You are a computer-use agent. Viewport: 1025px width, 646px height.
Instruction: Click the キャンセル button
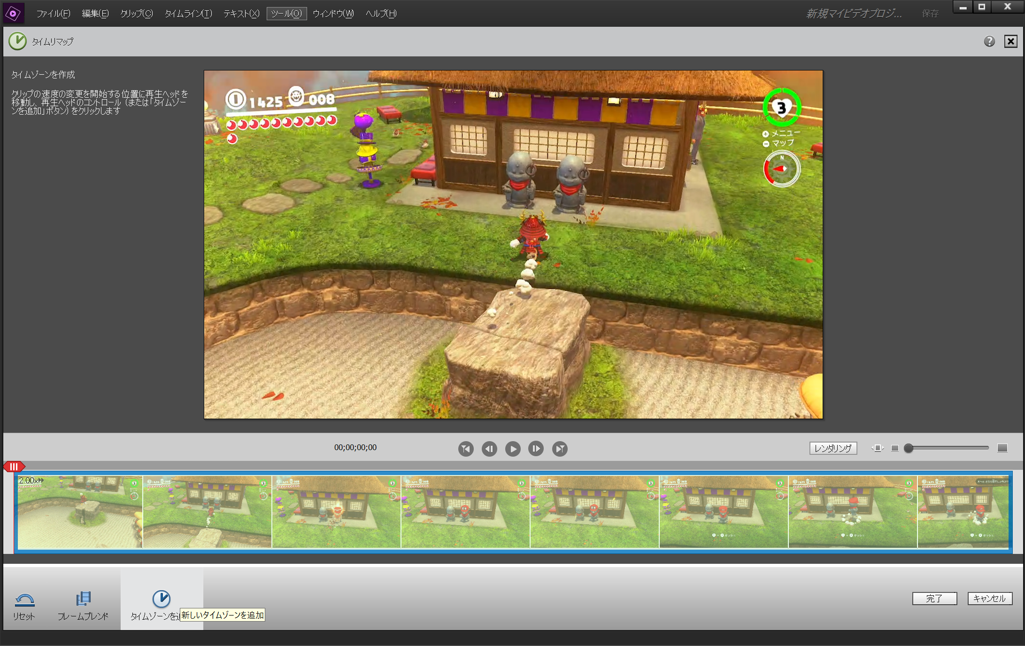click(x=989, y=599)
